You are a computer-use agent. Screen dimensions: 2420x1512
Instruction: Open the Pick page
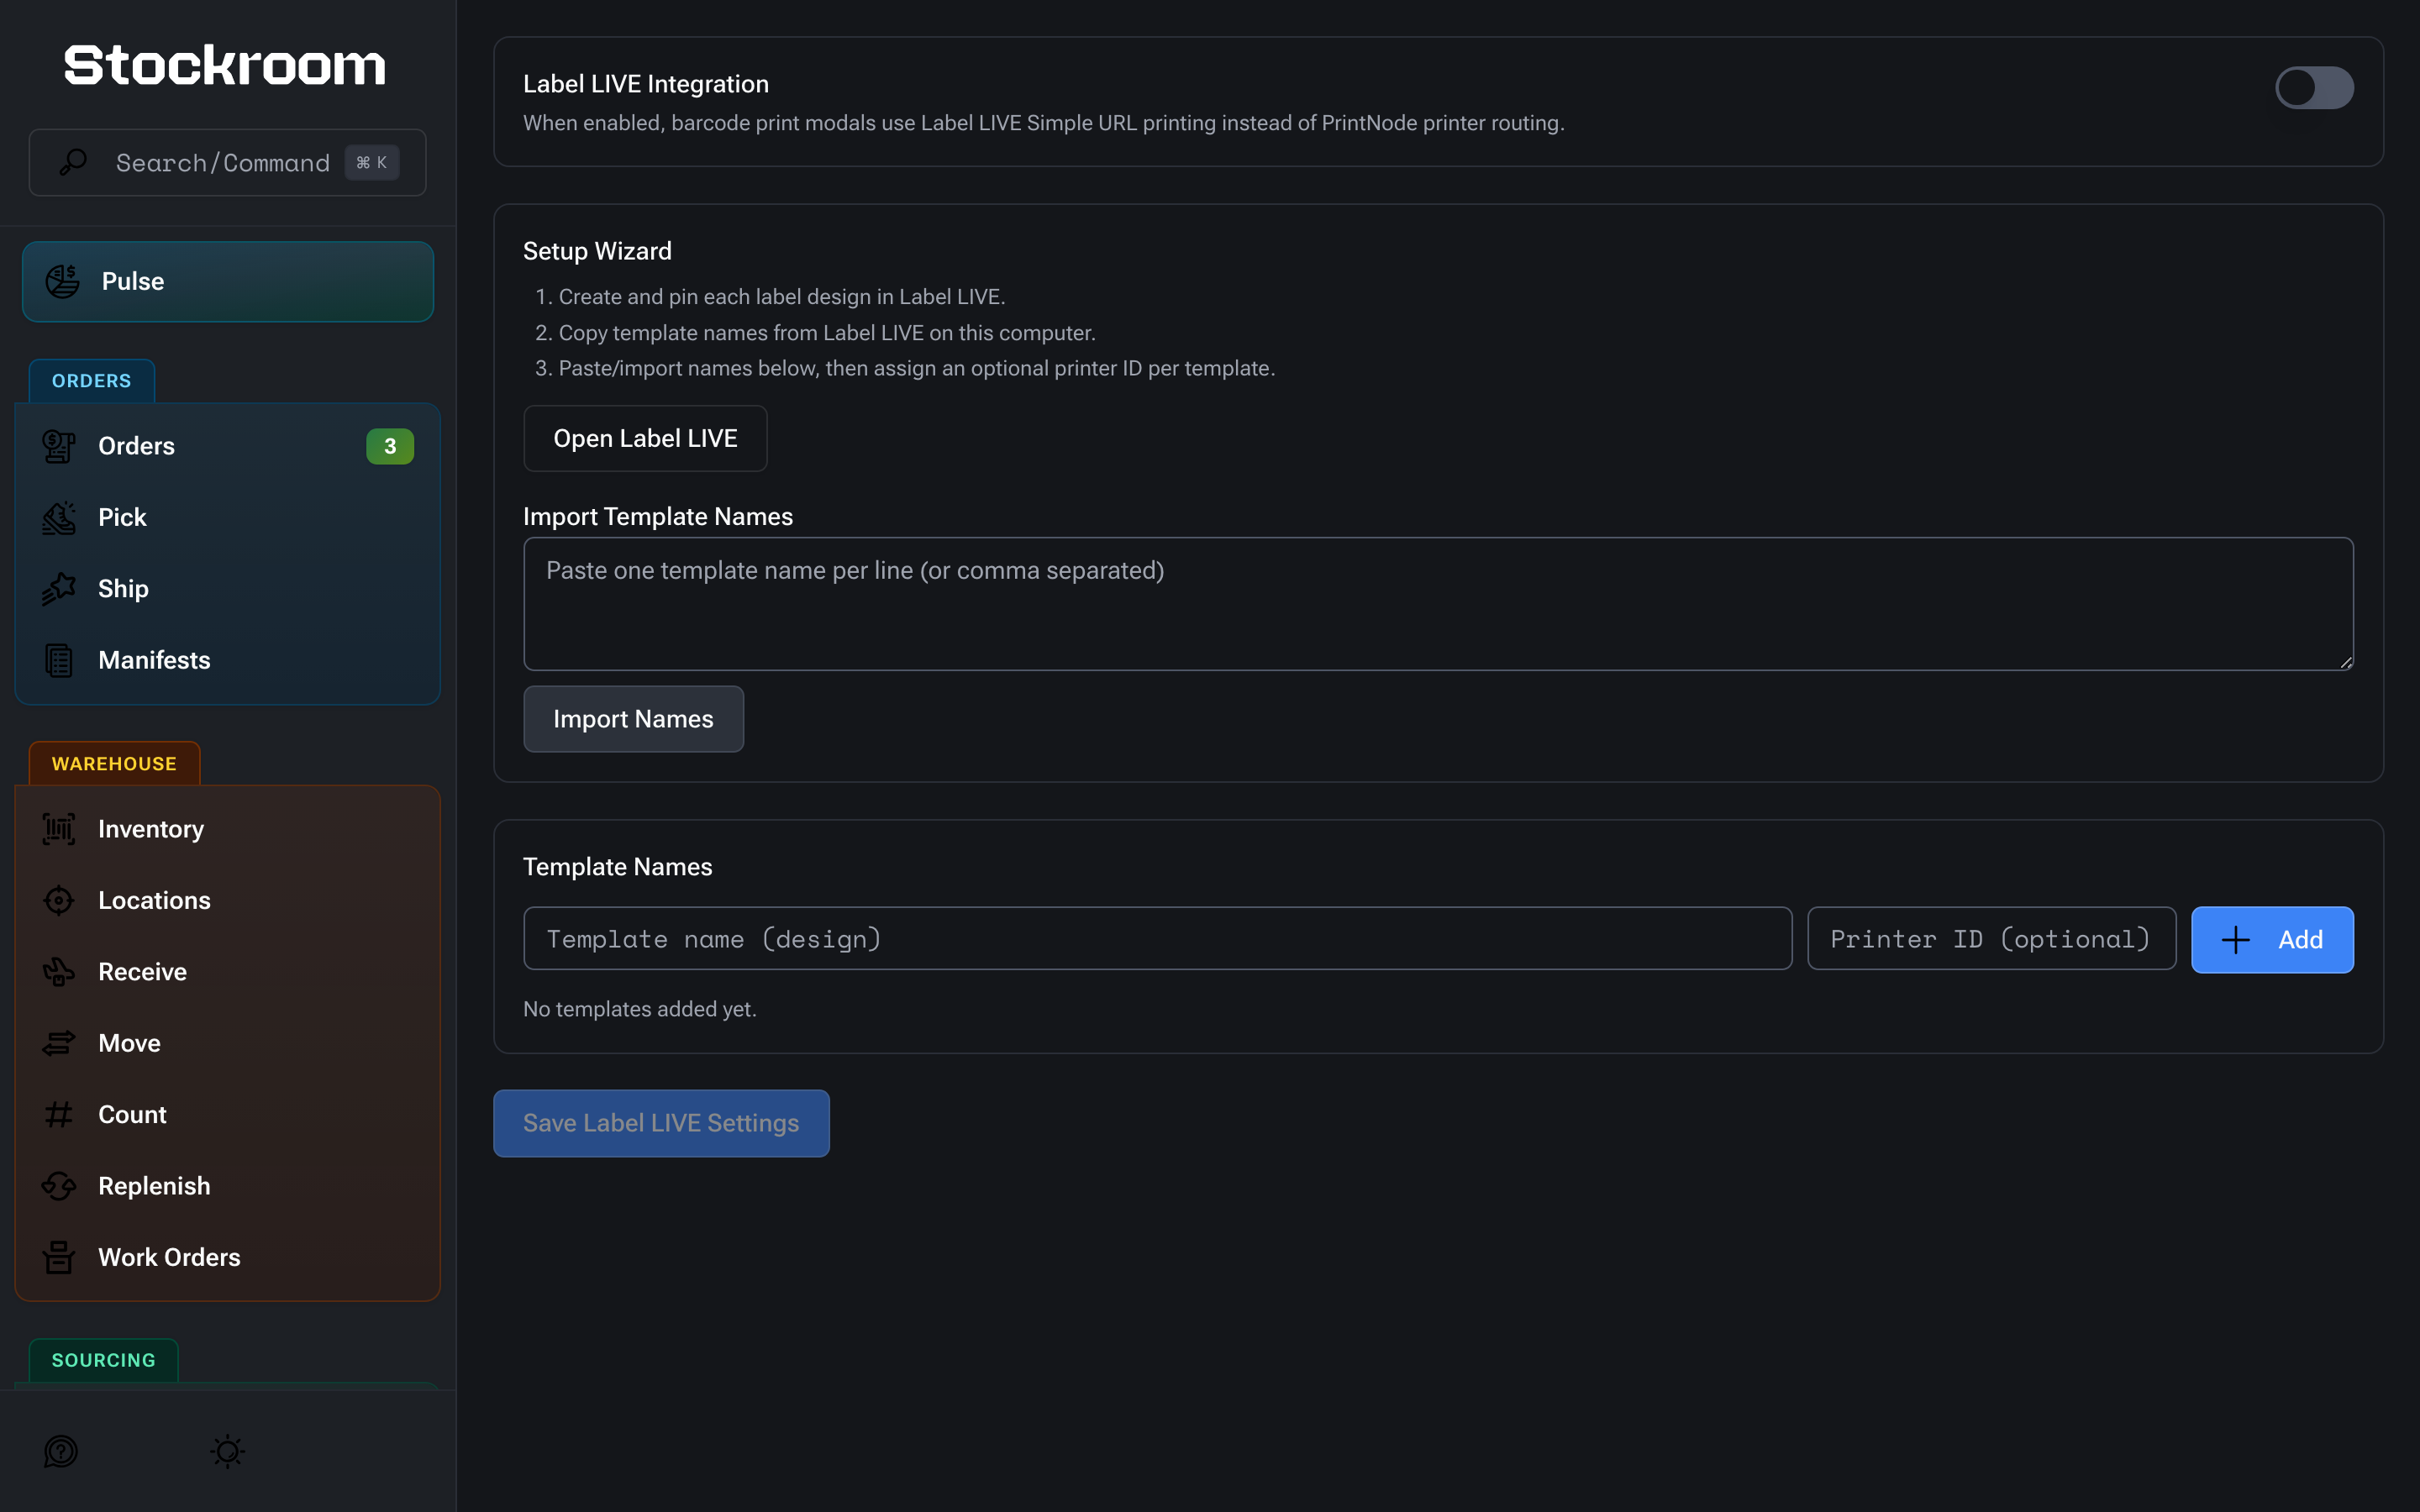[x=228, y=517]
